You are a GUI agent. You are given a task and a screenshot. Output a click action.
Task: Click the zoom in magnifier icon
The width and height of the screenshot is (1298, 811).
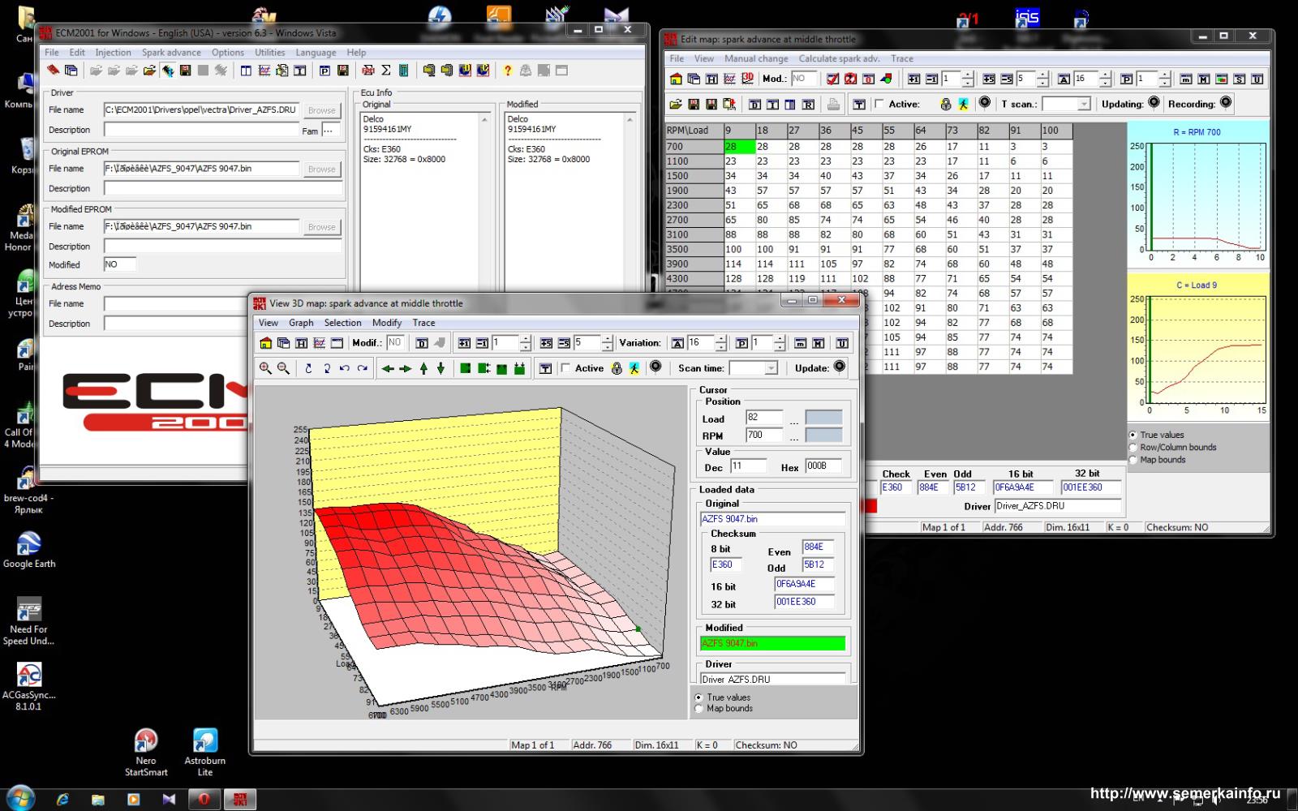[265, 368]
